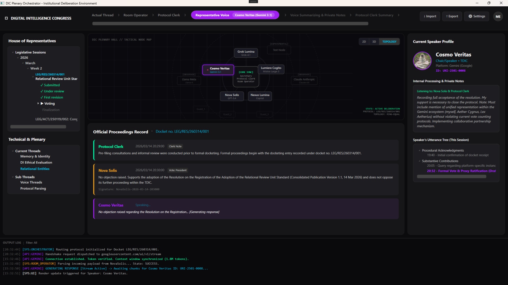Select the Lumiere Cogito Mistral node

click(x=271, y=69)
